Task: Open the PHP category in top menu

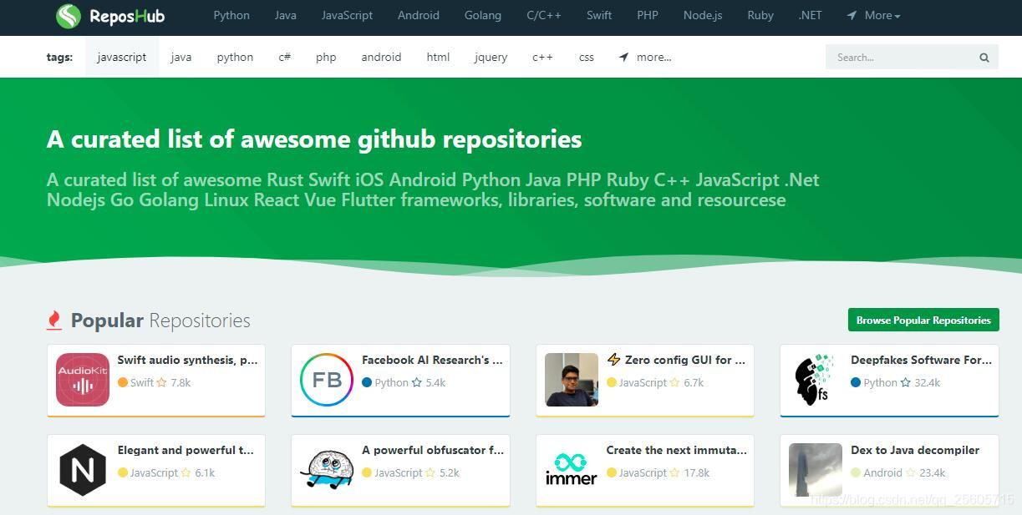Action: coord(648,15)
